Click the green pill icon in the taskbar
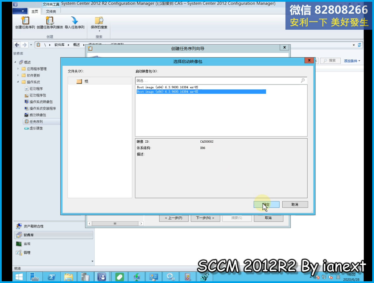374x283 pixels. point(120,277)
